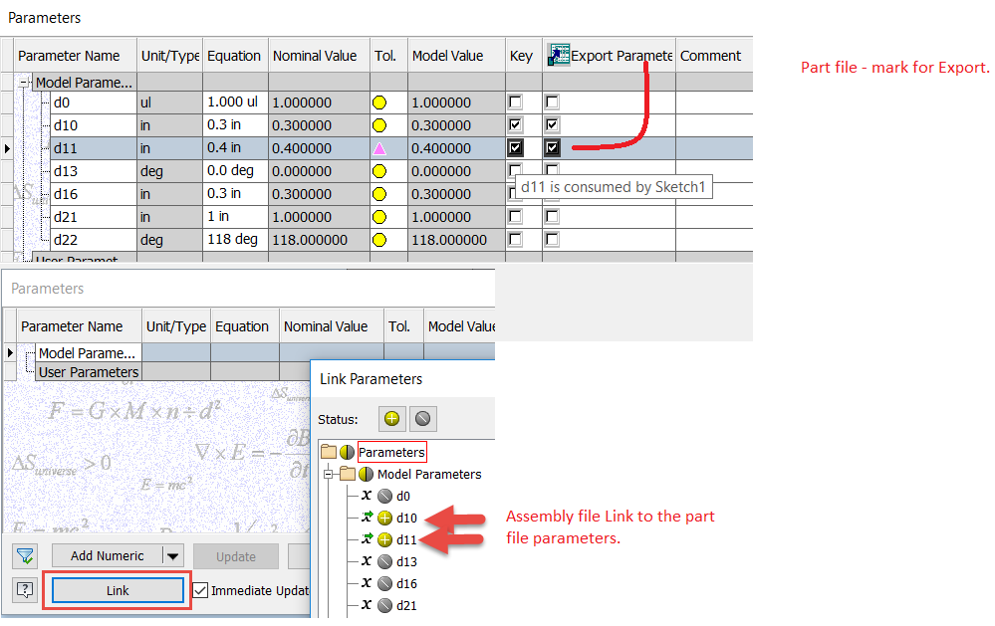Select the User Parameters row
This screenshot has height=626, width=995.
coord(88,371)
